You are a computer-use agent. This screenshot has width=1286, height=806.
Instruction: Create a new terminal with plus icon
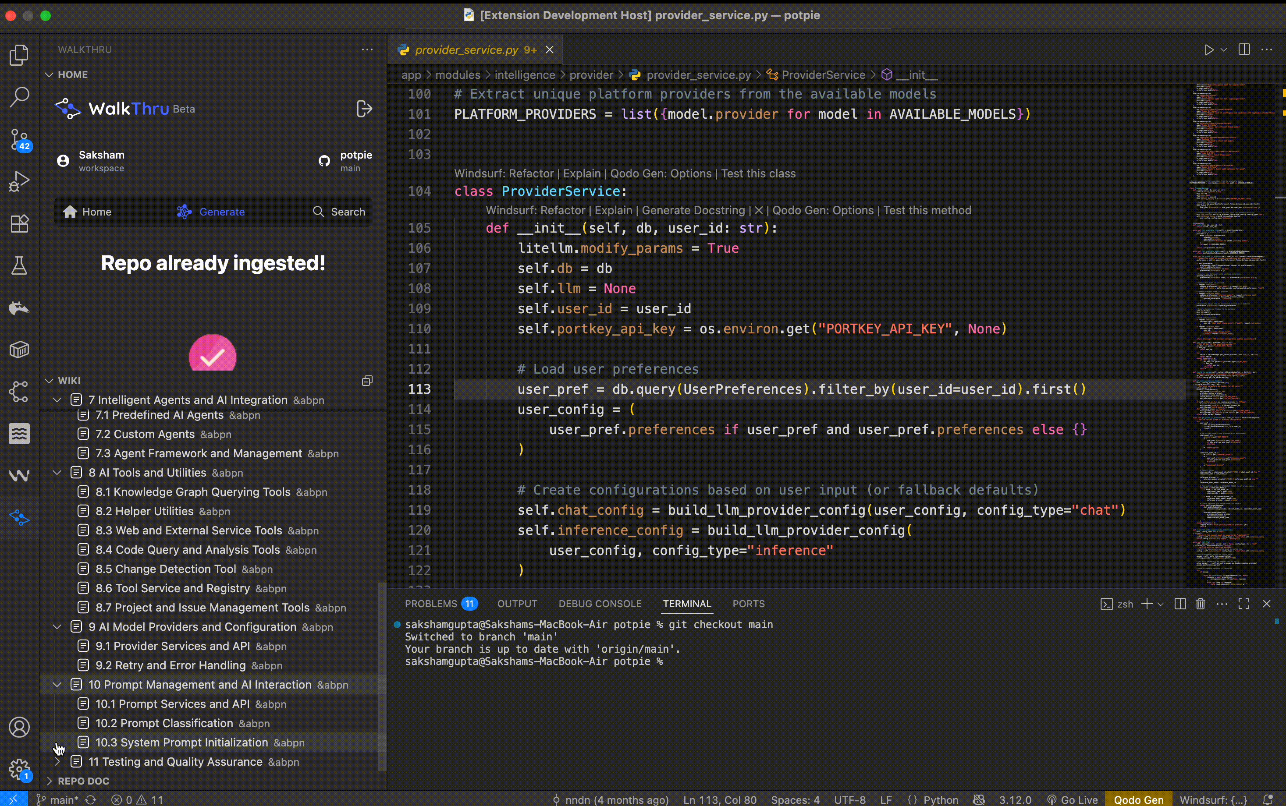1147,604
